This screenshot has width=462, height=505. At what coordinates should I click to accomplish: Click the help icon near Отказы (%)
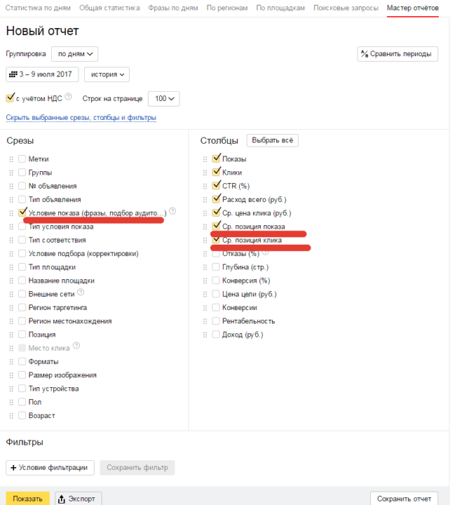point(265,252)
